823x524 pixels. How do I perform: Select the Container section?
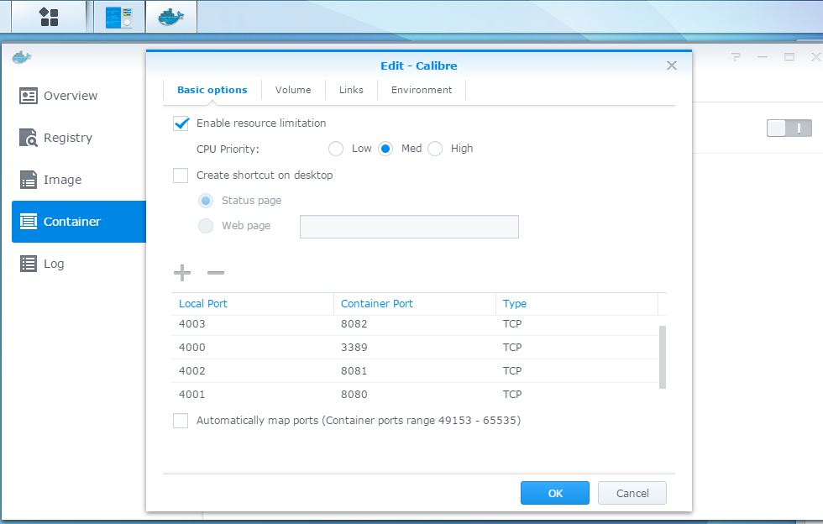(x=79, y=222)
